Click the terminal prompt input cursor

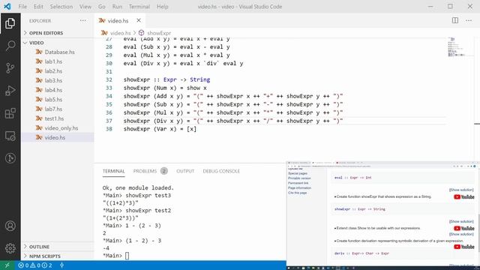coord(127,256)
